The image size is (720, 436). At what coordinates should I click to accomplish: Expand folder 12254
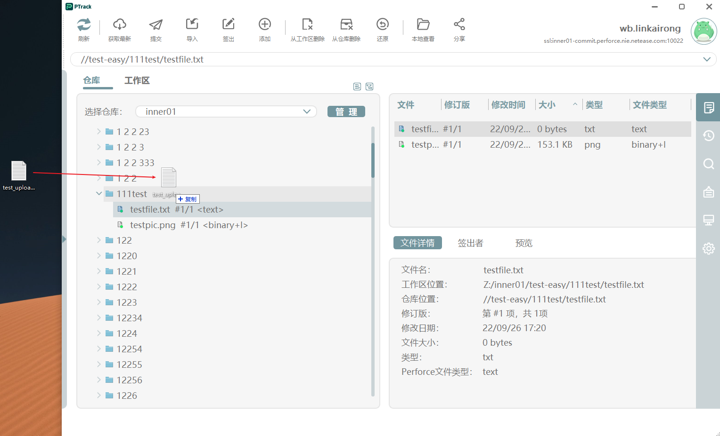(x=99, y=349)
